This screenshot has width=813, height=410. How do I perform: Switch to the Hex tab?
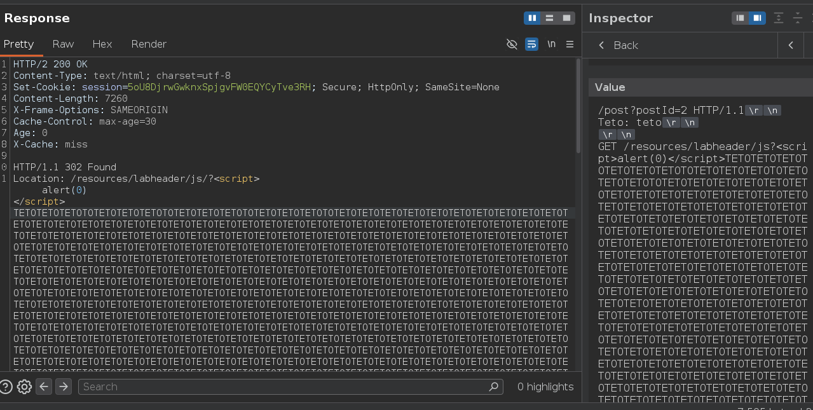pyautogui.click(x=102, y=44)
